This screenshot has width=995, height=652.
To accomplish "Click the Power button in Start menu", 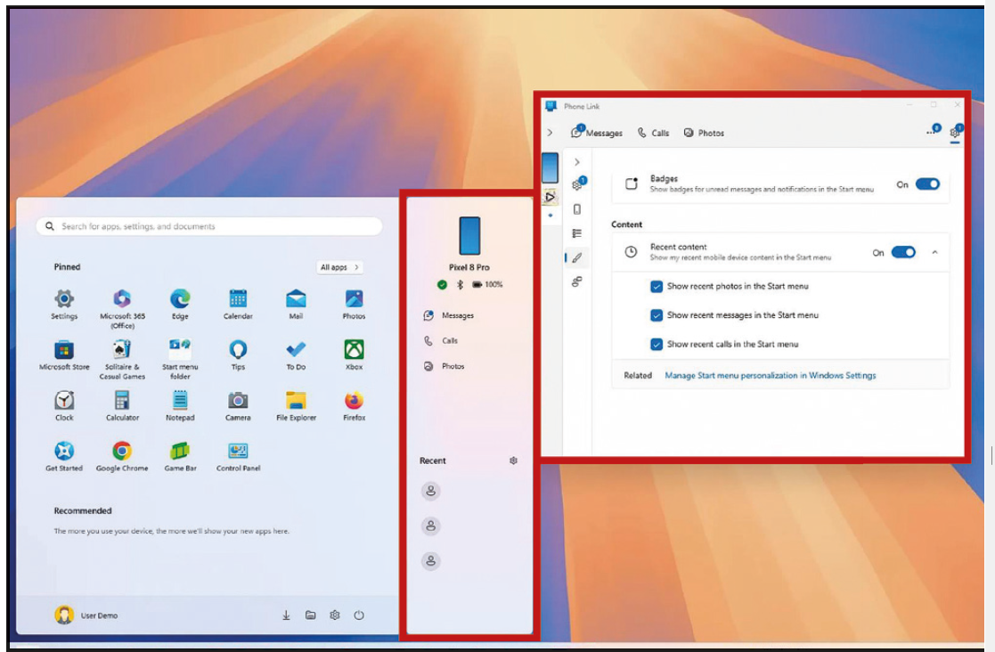I will tap(358, 615).
